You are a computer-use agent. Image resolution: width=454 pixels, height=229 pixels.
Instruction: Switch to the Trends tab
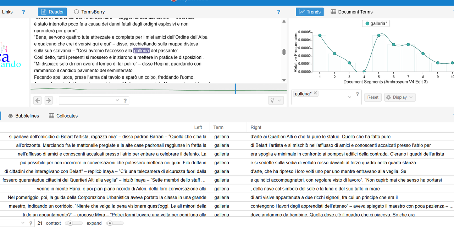[x=310, y=12]
